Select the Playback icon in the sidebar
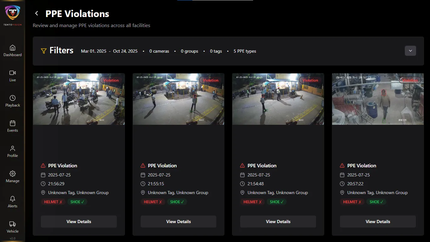 pos(13,101)
